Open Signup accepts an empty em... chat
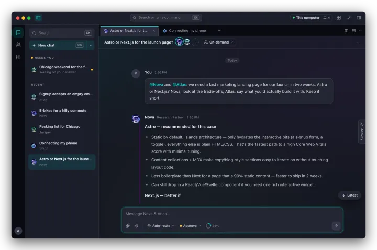 (x=62, y=96)
